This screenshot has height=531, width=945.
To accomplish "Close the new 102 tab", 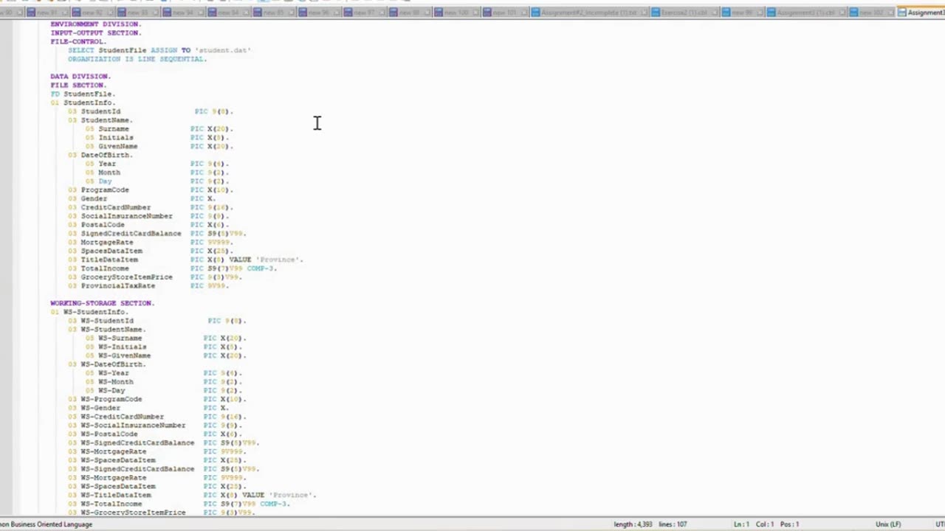I will (890, 13).
